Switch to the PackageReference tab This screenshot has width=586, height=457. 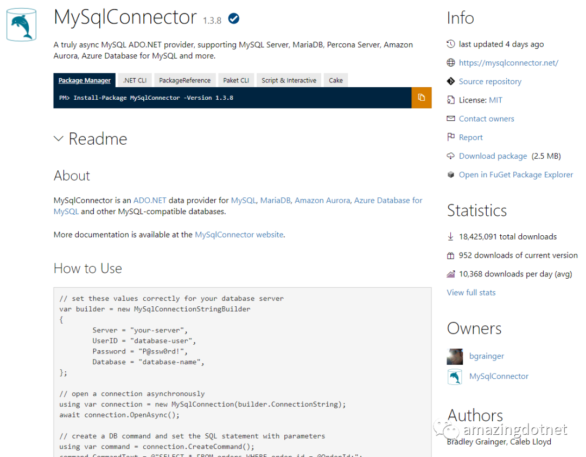pos(184,80)
